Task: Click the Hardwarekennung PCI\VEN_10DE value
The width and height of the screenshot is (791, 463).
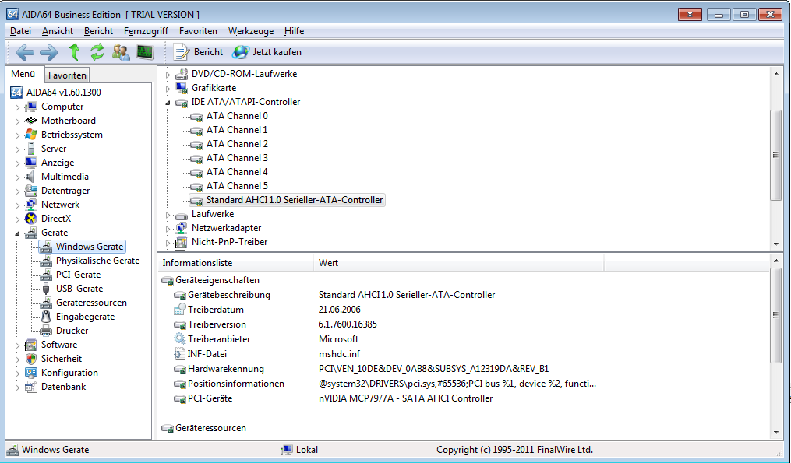Action: pyautogui.click(x=433, y=369)
